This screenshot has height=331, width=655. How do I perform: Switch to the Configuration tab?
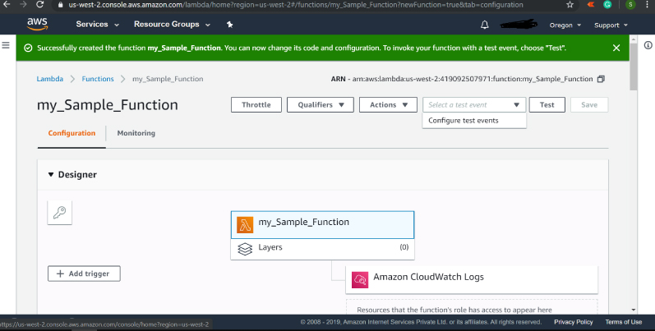pos(71,133)
